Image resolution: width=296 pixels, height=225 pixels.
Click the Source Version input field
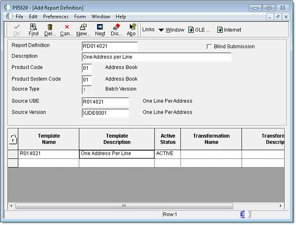point(105,113)
